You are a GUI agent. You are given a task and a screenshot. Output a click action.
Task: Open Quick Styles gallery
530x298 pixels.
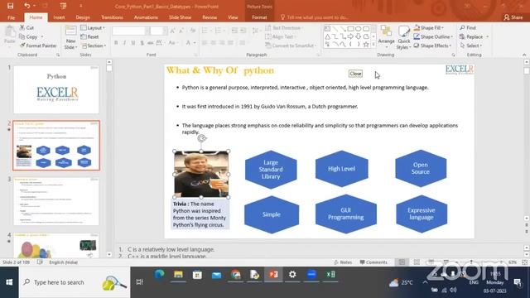click(403, 37)
